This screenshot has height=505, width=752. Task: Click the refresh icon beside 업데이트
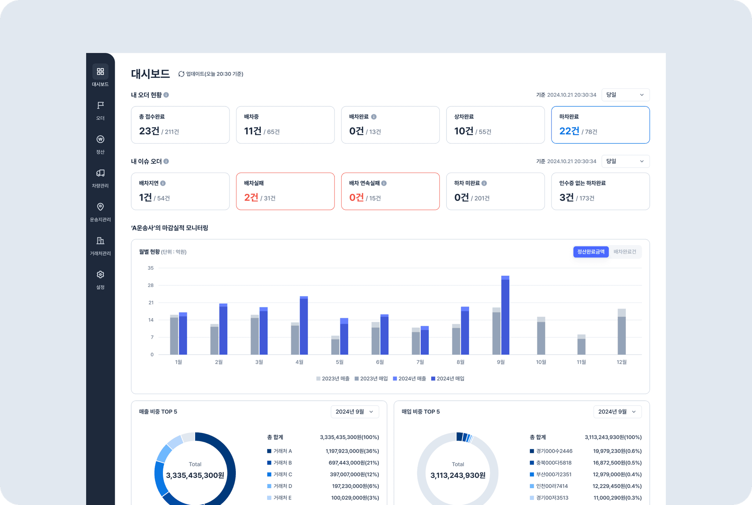181,74
